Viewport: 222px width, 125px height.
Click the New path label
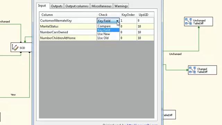coord(13,94)
